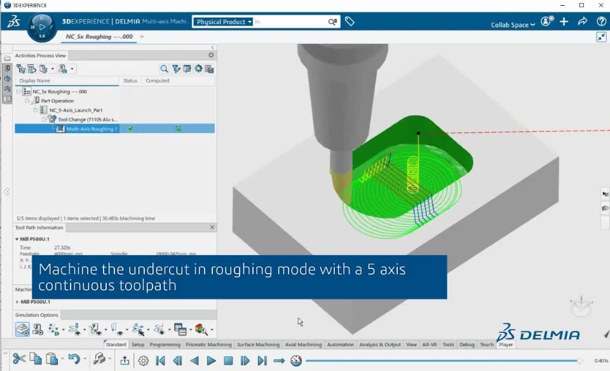Screen dimensions: 610x371
Task: Collapse the Part Operation tree node
Action: click(x=27, y=101)
